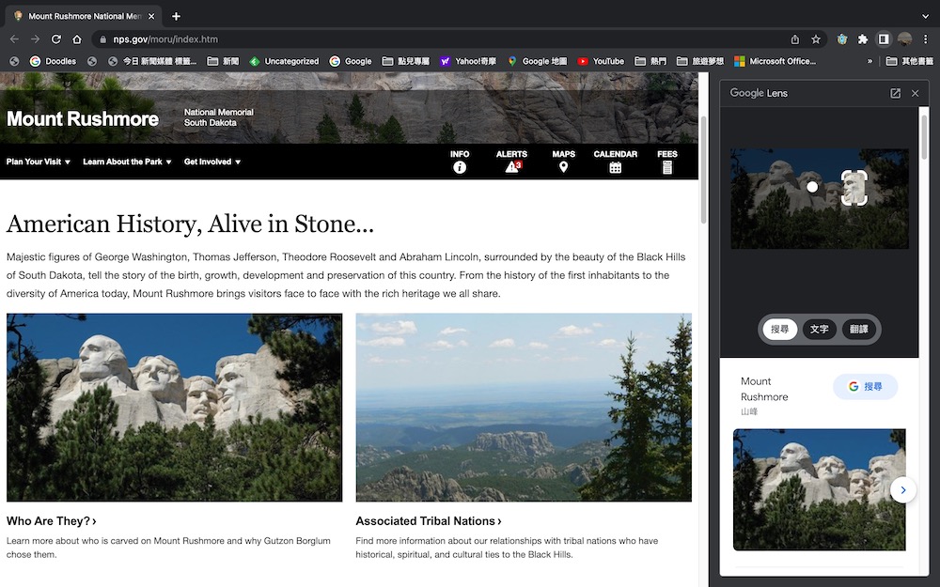Open the 其他書籤 folder
Viewport: 940px width, 587px height.
[910, 61]
